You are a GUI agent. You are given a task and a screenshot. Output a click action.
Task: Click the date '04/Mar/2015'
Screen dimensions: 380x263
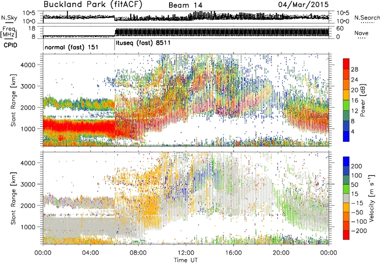click(x=303, y=5)
